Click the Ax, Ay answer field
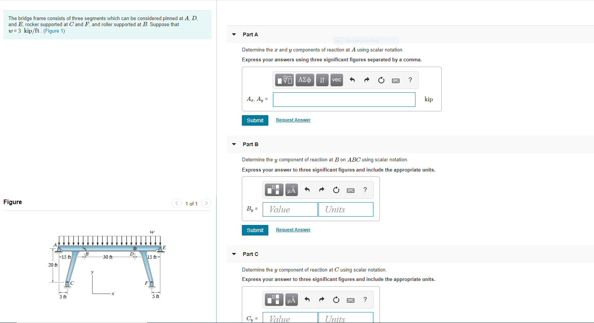Screen dimensions: 594x323 pos(344,100)
